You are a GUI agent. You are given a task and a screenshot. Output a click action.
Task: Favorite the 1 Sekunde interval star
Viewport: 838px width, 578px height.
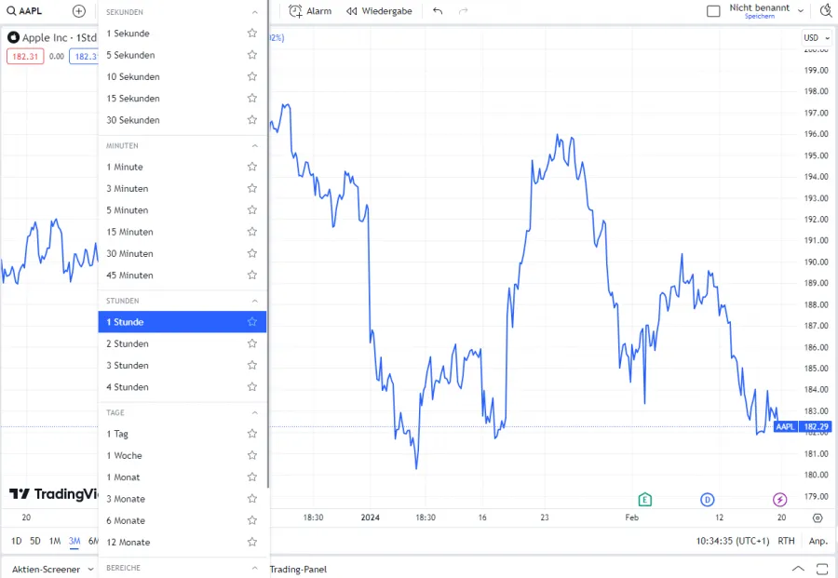[x=251, y=34]
